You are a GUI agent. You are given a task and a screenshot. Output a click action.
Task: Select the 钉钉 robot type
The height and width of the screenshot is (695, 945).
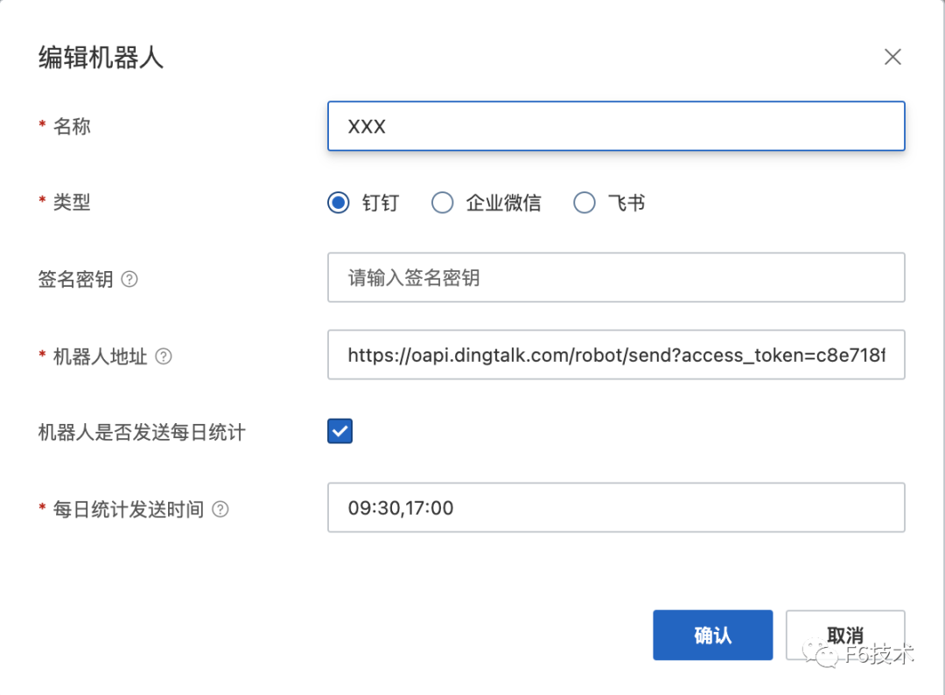pyautogui.click(x=339, y=203)
